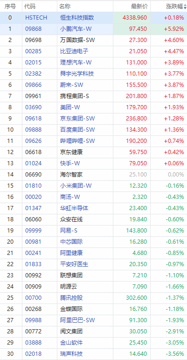Select the 瑞声科技 row name

click(x=71, y=354)
